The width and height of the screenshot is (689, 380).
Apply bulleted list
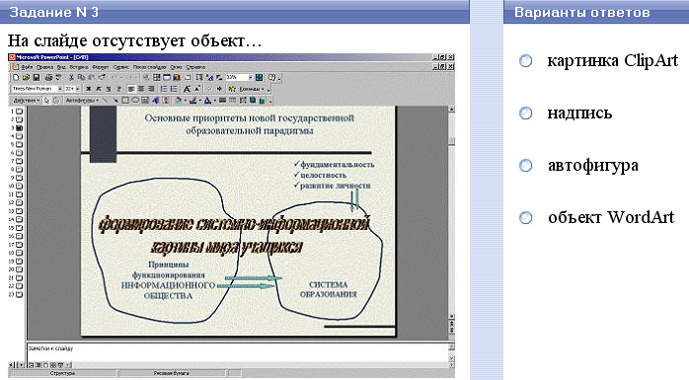tap(174, 89)
